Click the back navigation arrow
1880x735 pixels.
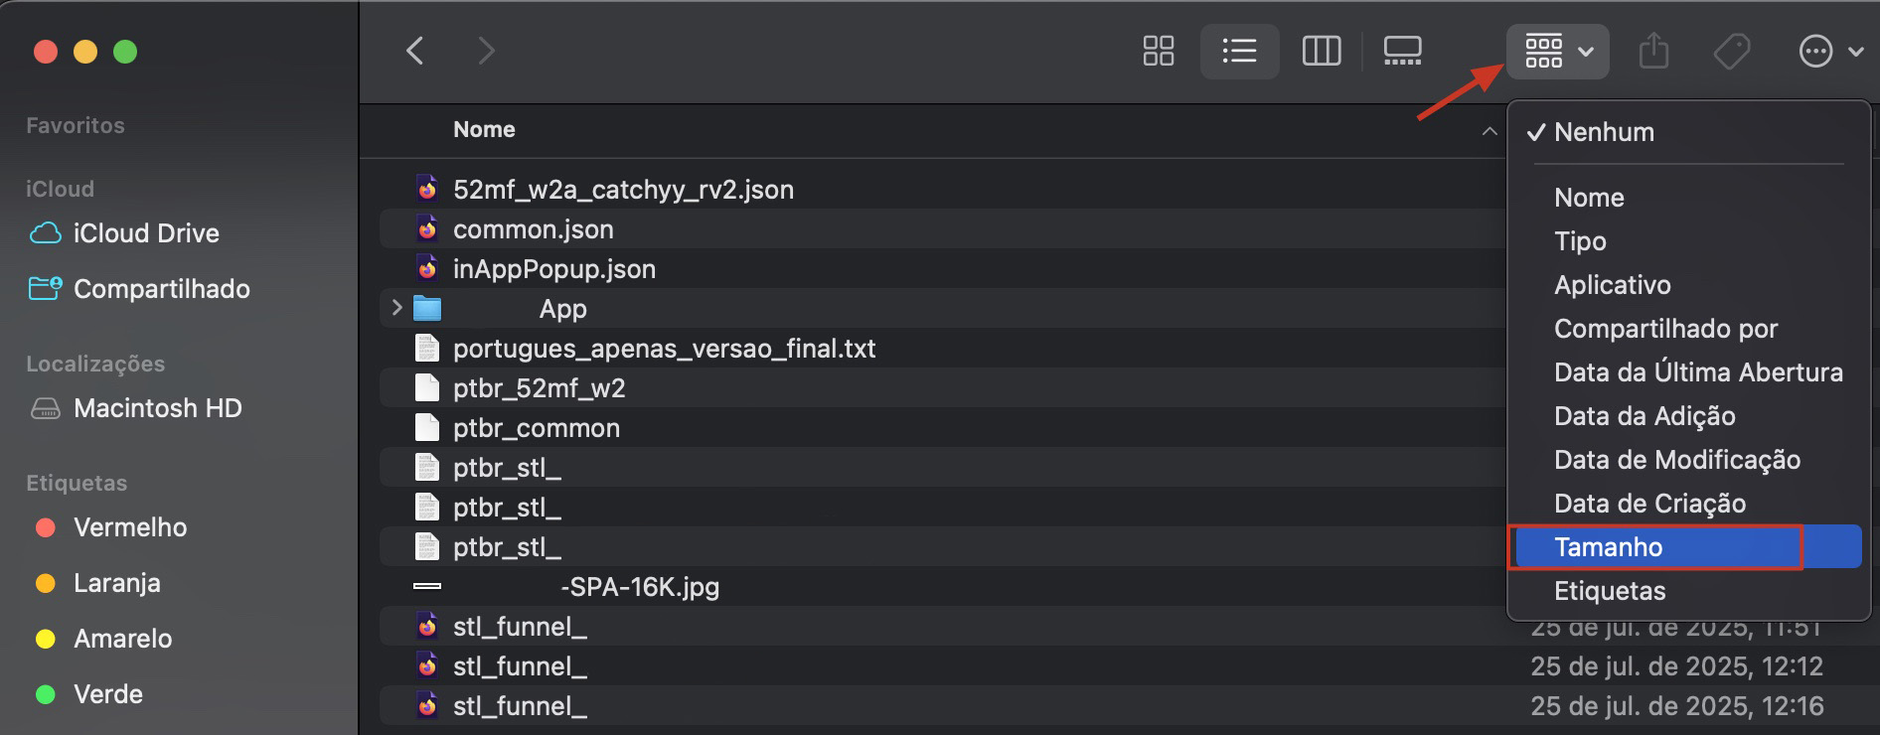click(414, 51)
